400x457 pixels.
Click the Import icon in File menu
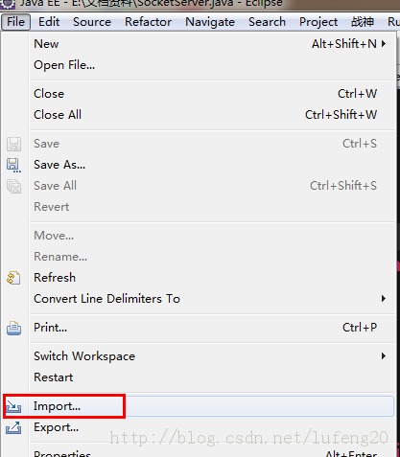(x=13, y=406)
